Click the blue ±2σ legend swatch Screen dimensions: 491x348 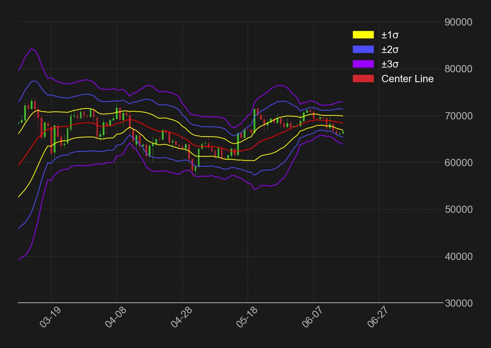[x=363, y=49]
